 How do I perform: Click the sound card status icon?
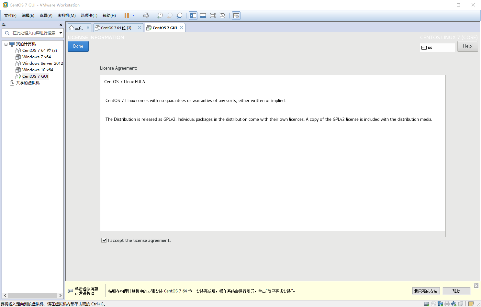454,304
